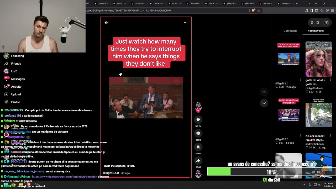This screenshot has width=336, height=189.
Task: Click the TikTok coins icon in top pill
Action: [x=312, y=23]
